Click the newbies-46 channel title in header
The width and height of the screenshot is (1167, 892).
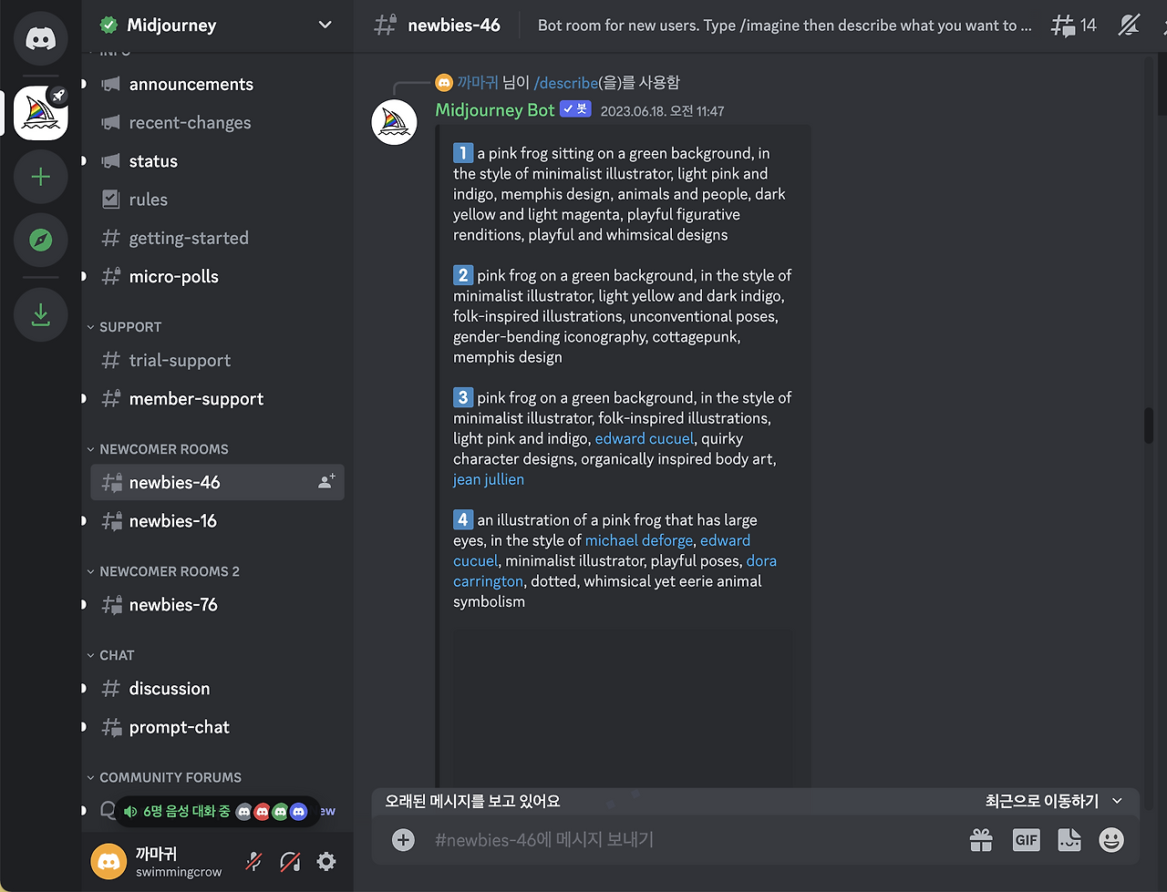(x=454, y=26)
